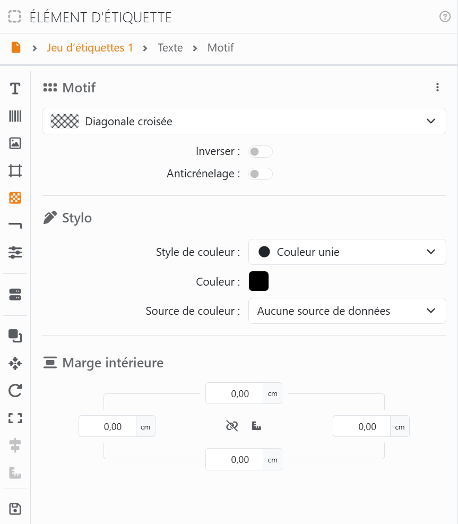Open the Image tab in sidebar

pyautogui.click(x=15, y=143)
